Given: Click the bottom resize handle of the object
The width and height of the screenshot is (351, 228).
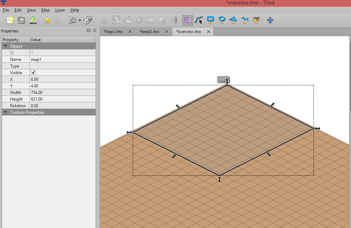Looking at the screenshot, I should point(219,179).
